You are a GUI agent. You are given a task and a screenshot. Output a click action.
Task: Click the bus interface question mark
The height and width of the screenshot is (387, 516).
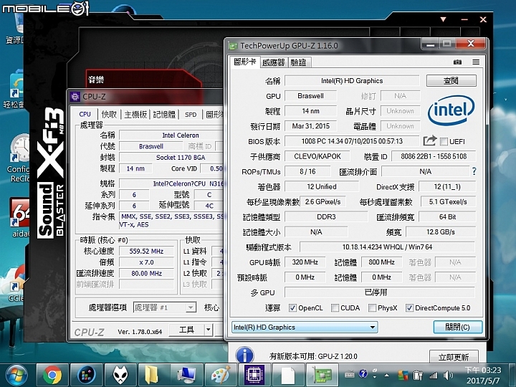coord(474,171)
